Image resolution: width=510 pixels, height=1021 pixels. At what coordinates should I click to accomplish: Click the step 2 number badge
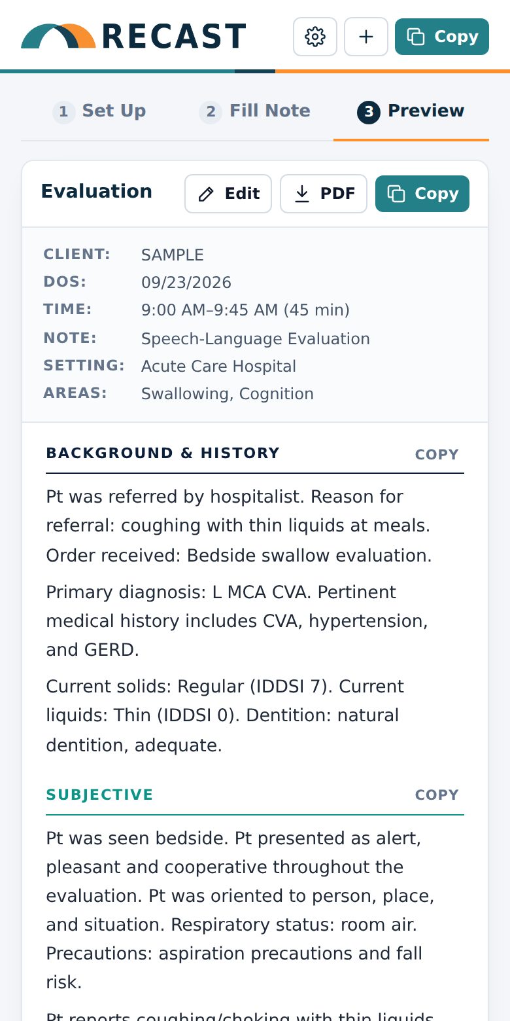click(x=211, y=112)
